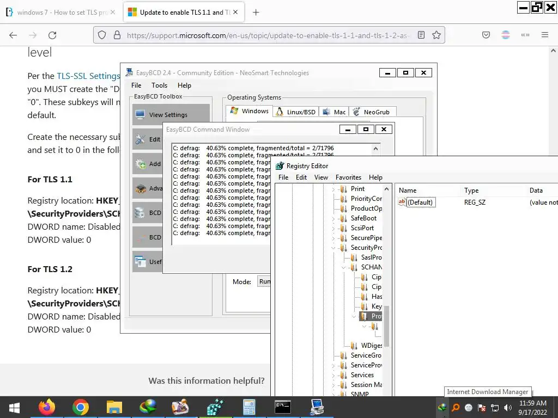Switch to the Command Prompt taskbar window
The height and width of the screenshot is (418, 558).
click(x=283, y=407)
